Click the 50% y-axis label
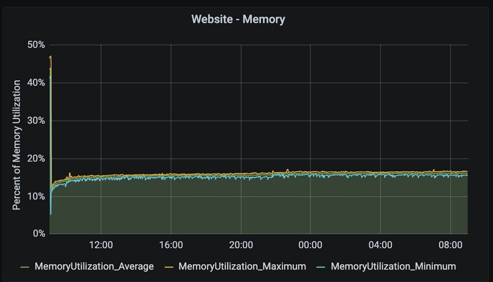 [36, 45]
